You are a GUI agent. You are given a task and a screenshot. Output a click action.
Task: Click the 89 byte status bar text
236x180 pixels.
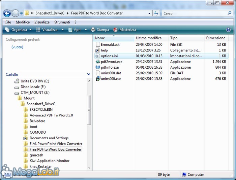click(x=164, y=175)
